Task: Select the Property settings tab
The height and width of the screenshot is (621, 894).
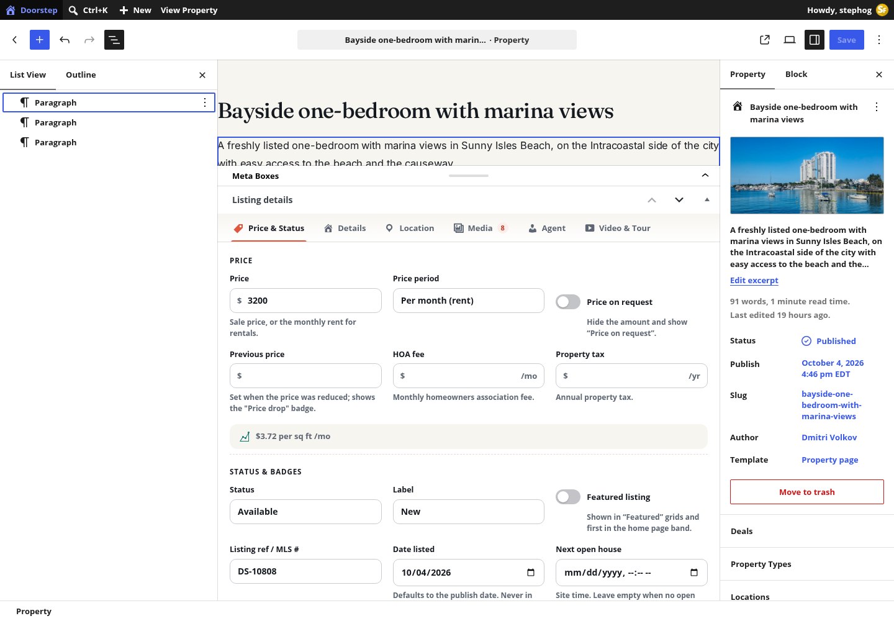Action: [747, 75]
